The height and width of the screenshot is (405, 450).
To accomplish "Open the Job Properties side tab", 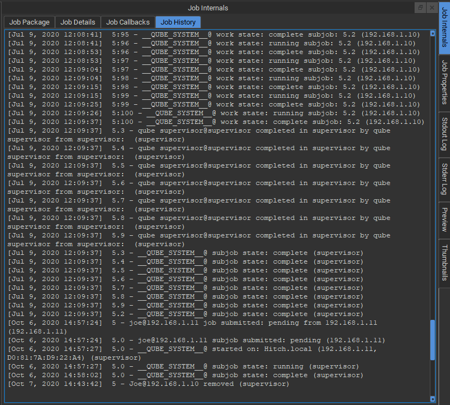I will 444,82.
